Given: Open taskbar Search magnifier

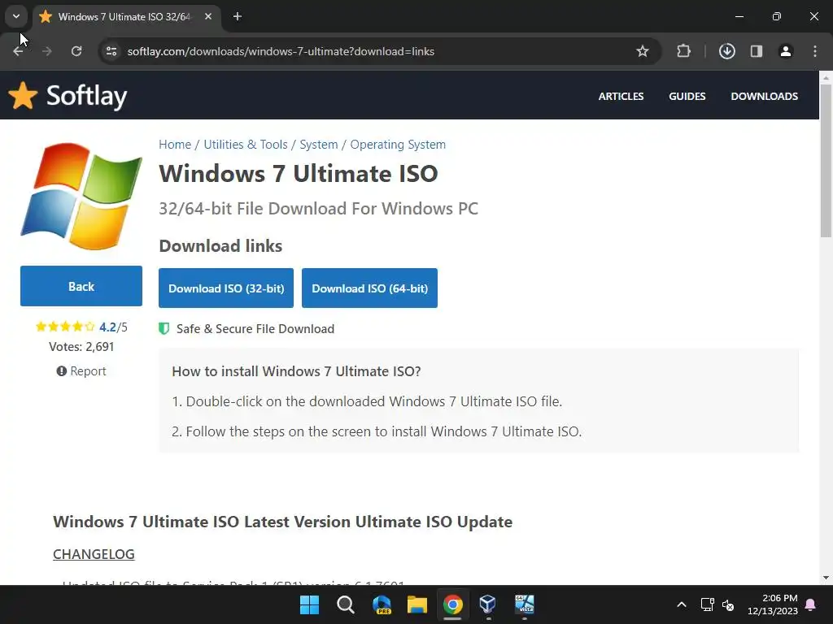Looking at the screenshot, I should 345,604.
